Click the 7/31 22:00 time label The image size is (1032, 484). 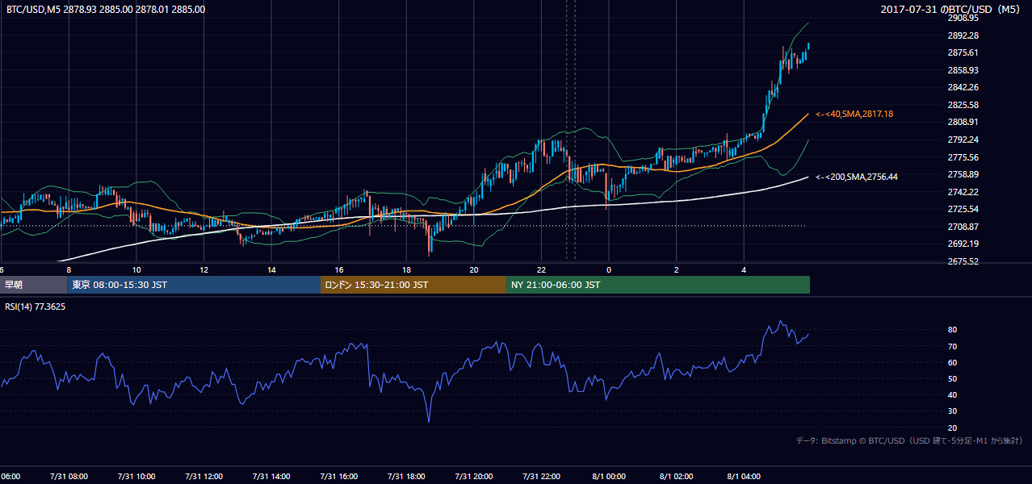coord(541,477)
